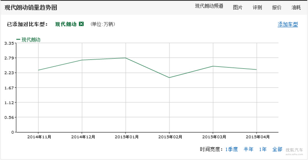The height and width of the screenshot is (160, 308).
Task: Set time range to 半年
Action: click(x=248, y=149)
